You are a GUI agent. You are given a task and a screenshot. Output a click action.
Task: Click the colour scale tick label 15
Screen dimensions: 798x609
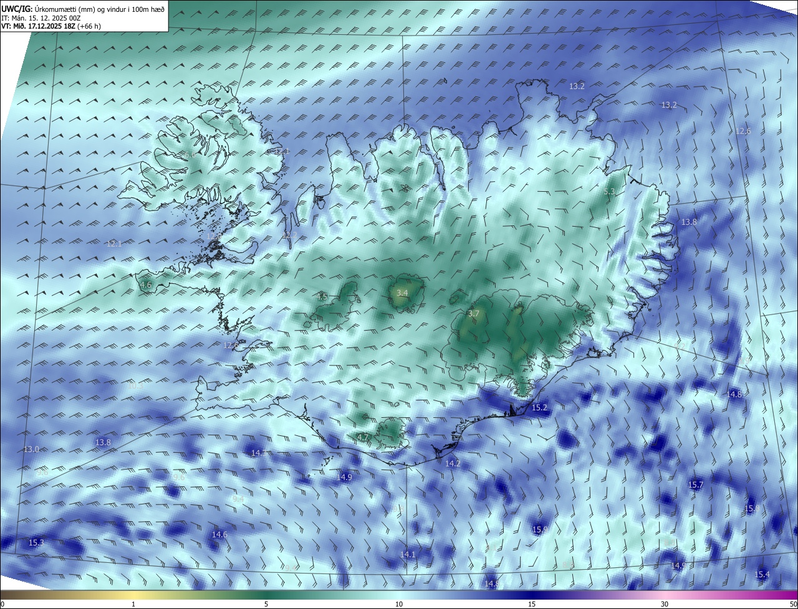tap(532, 604)
